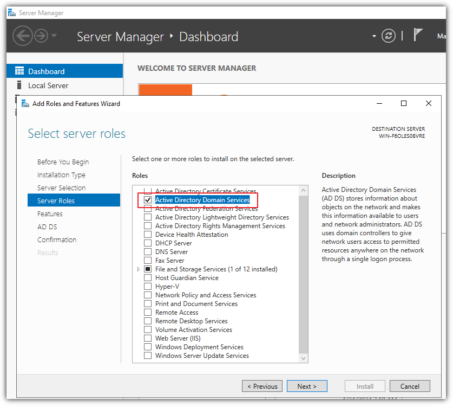Image resolution: width=453 pixels, height=406 pixels.
Task: Click the Local Server icon in sidebar
Action: (x=19, y=85)
